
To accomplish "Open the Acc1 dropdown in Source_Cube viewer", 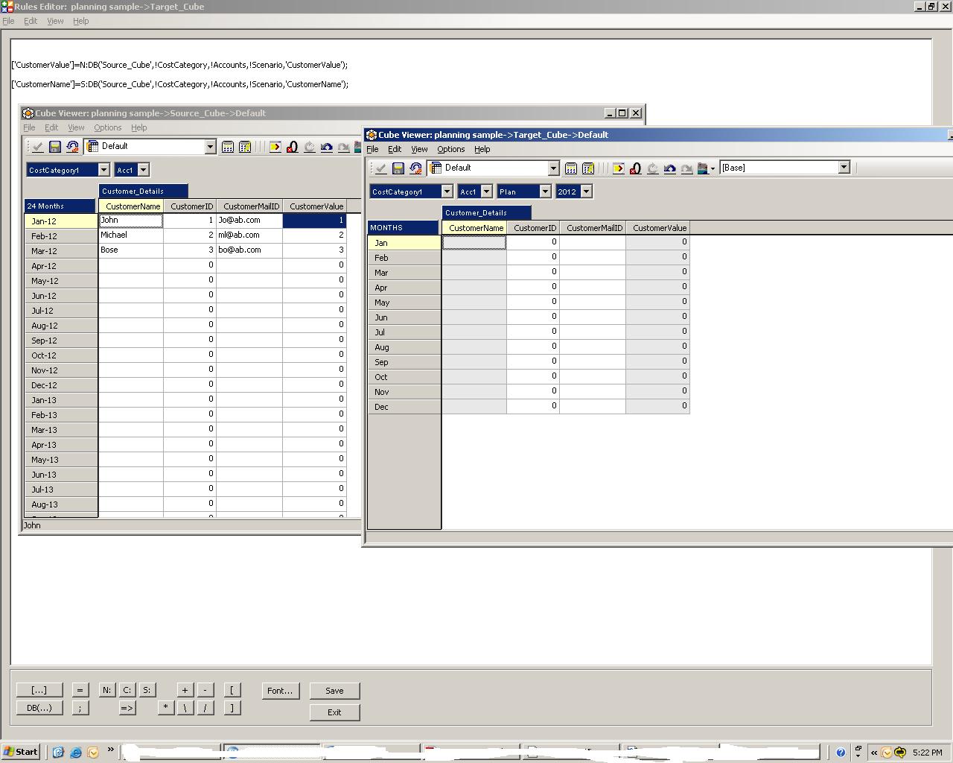I will [144, 170].
